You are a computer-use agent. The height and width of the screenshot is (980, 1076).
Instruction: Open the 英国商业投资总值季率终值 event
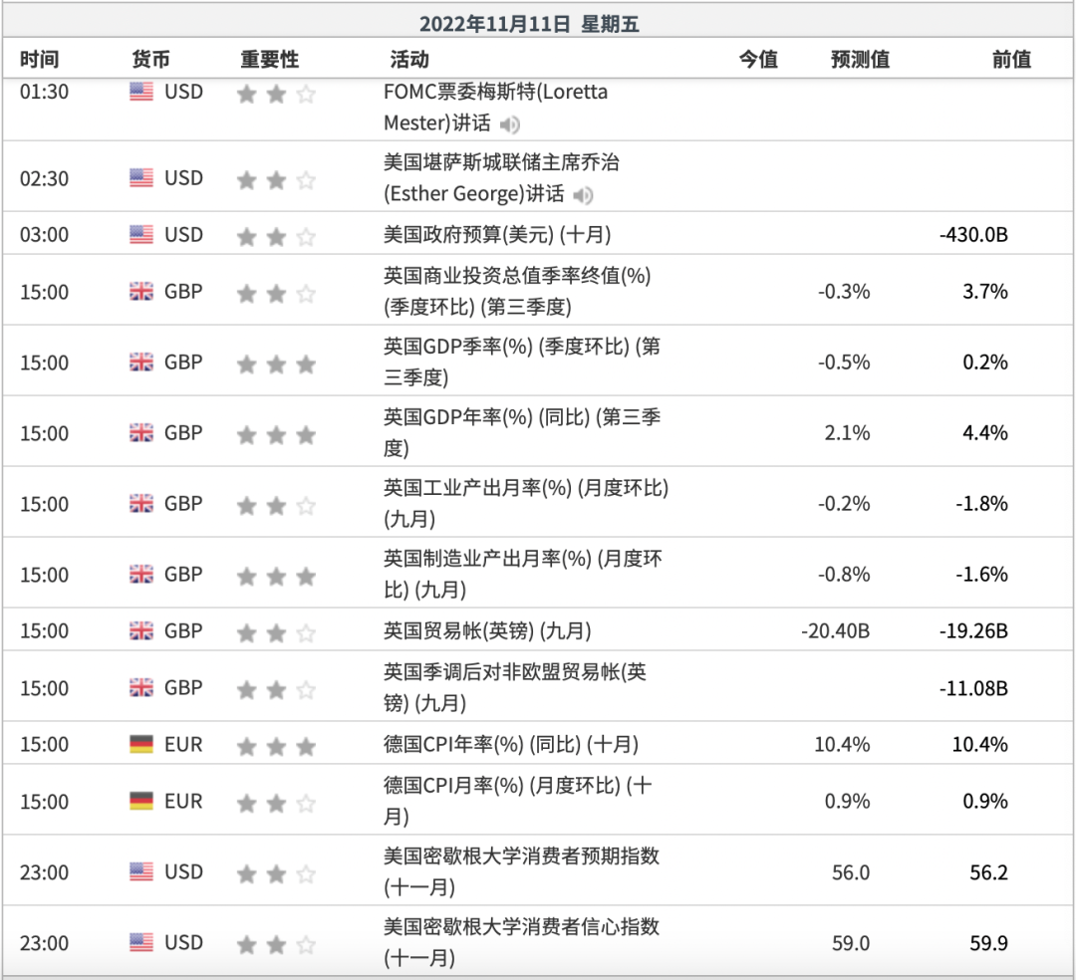tap(517, 292)
